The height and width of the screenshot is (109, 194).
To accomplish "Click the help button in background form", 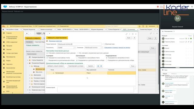I will [156, 38].
